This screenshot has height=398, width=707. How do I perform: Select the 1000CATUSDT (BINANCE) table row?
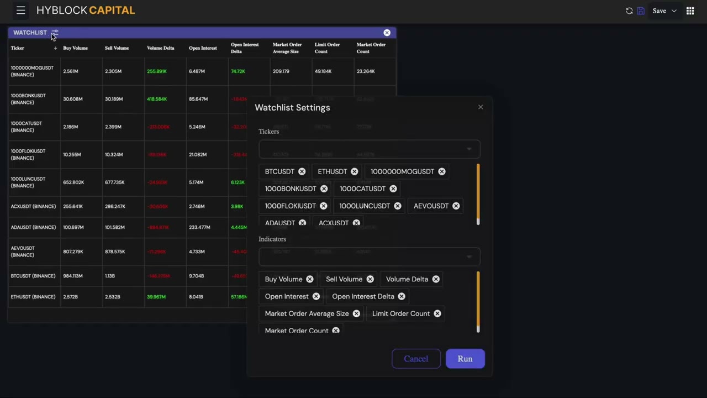(x=202, y=127)
